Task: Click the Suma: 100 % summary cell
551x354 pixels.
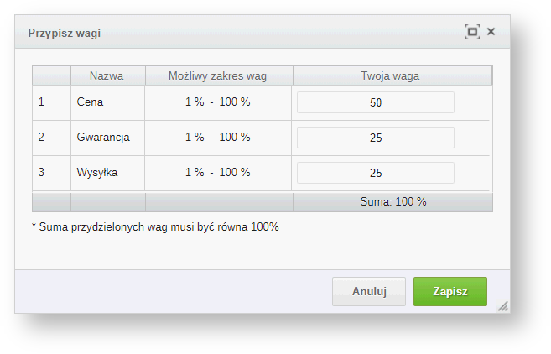Action: 392,202
